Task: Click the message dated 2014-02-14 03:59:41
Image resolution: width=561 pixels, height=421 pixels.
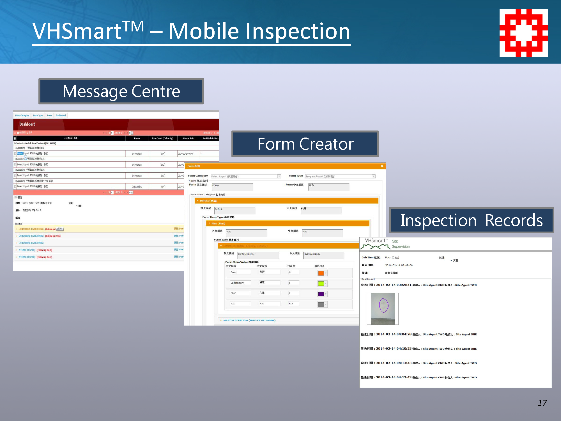Action: (419, 285)
